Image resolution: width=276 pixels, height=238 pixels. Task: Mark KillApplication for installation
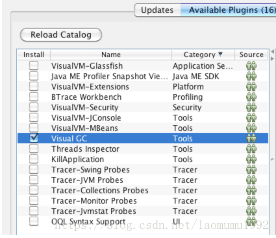(x=34, y=159)
